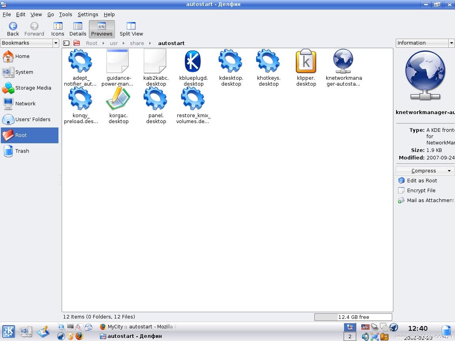Click the red folder icon in location bar
455x341 pixels.
[77, 43]
